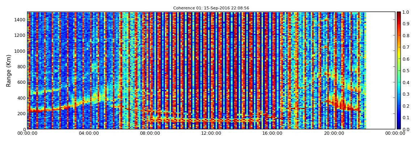Click the dark blue bottom of the colorbar

click(x=399, y=127)
